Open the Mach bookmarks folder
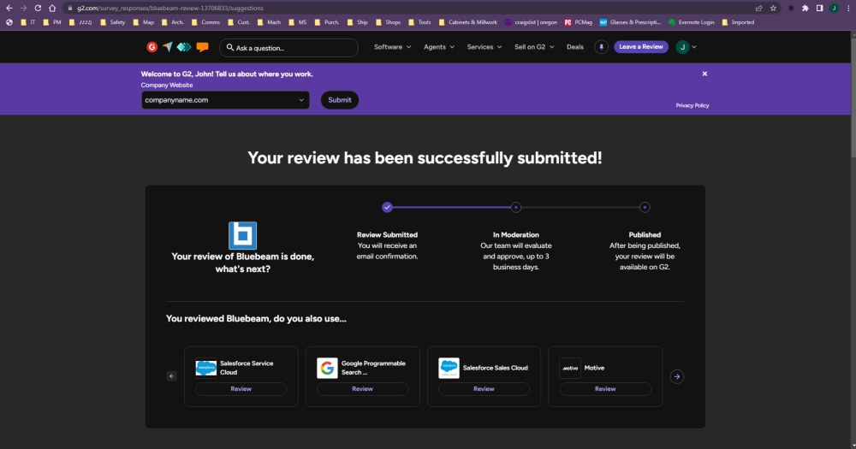This screenshot has height=449, width=856. pyautogui.click(x=269, y=22)
